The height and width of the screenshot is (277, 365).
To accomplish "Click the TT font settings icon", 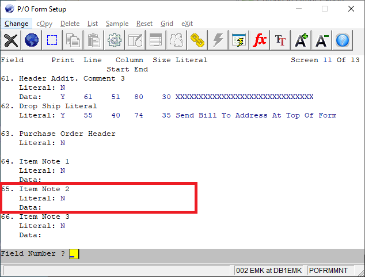I will coord(280,40).
